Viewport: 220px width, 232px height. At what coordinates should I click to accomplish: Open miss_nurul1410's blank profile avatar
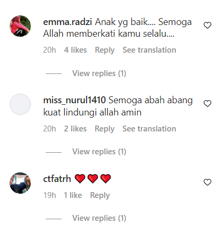(x=20, y=104)
